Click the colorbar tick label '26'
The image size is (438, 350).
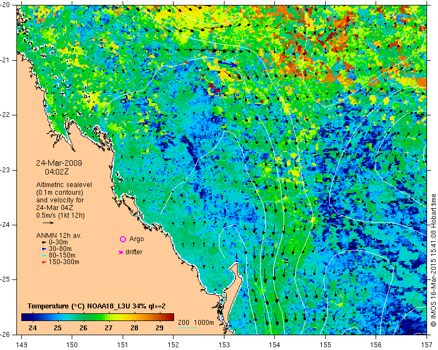tap(83, 328)
